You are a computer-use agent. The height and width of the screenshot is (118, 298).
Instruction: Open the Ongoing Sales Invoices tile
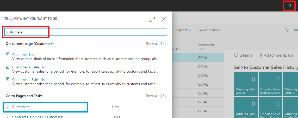click(x=246, y=108)
